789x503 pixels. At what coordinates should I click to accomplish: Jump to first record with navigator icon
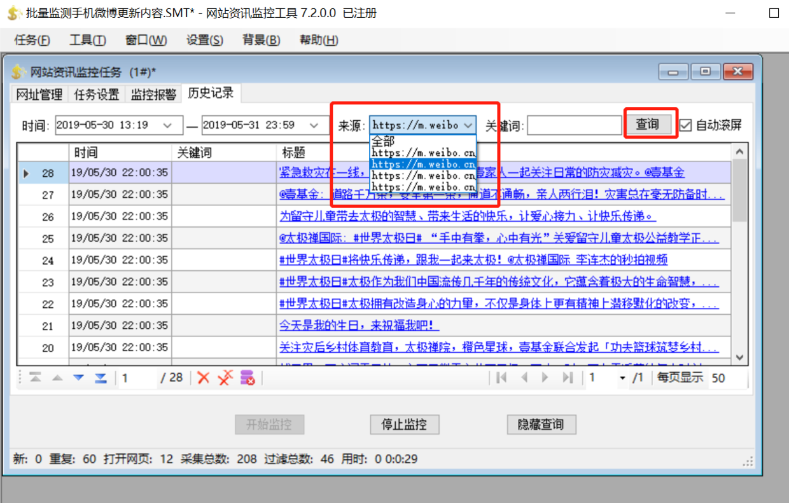(x=36, y=378)
